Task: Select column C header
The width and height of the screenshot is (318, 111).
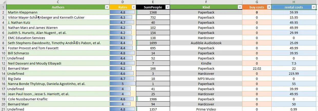Action: [x=58, y=2]
